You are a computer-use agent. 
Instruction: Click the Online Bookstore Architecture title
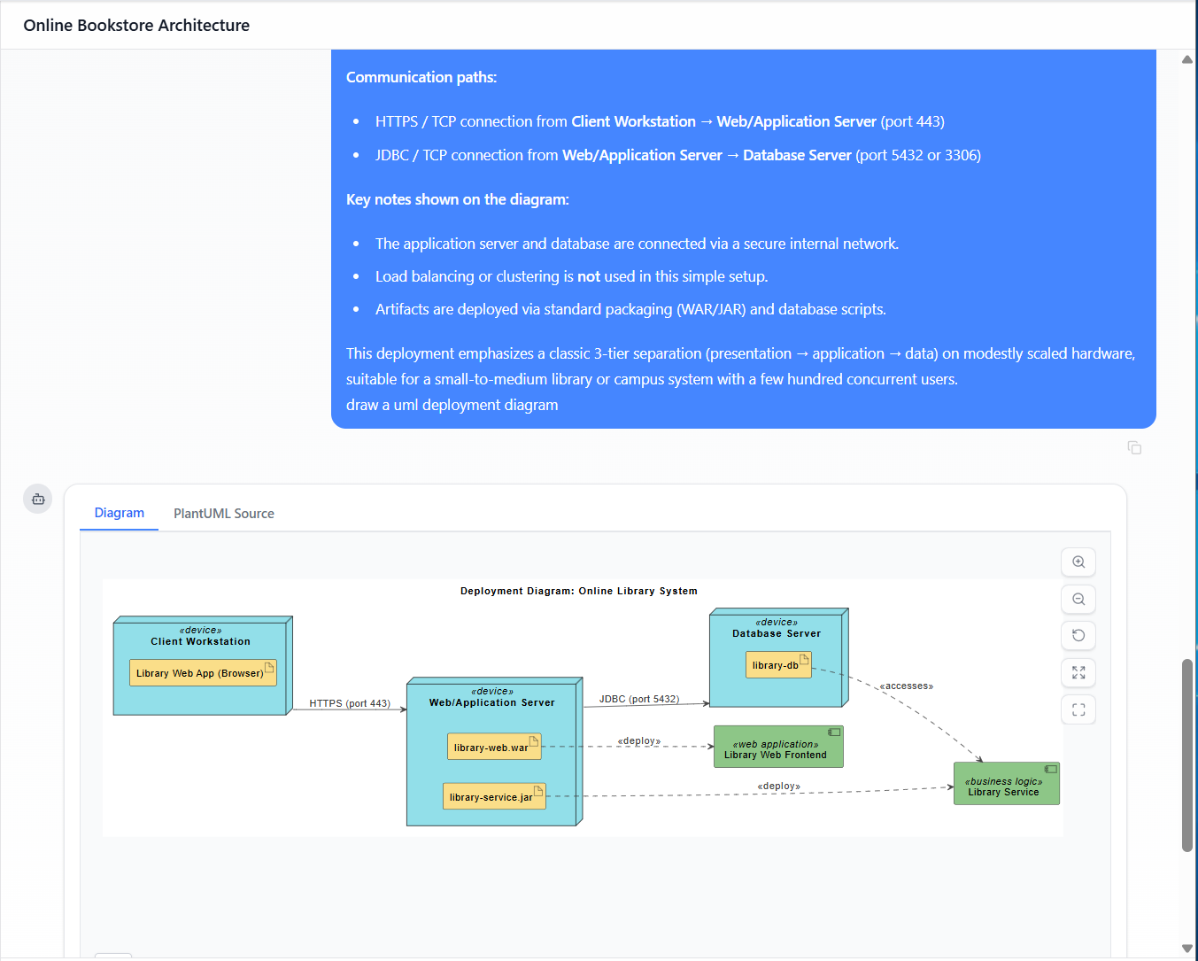136,26
